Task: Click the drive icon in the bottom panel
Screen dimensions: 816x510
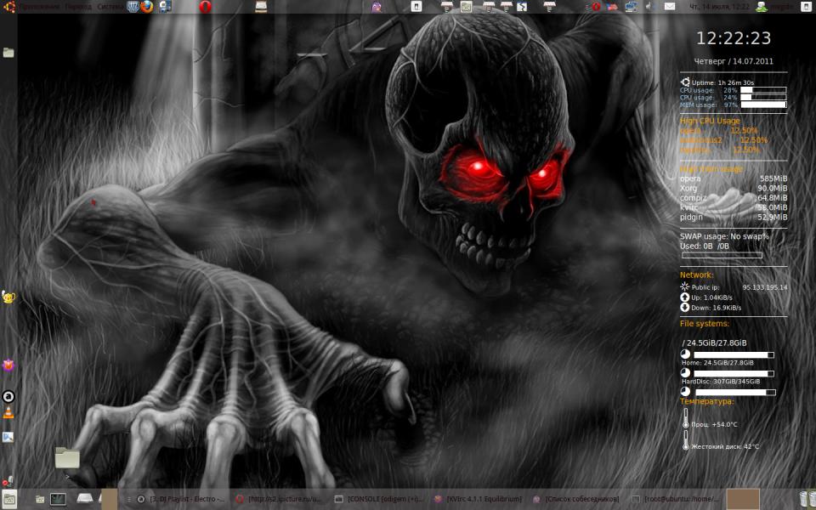Action: point(85,499)
